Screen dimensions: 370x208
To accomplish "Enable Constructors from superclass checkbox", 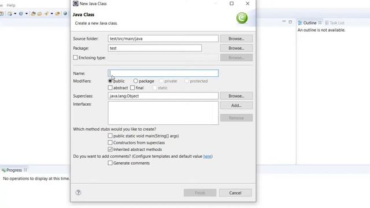I will pyautogui.click(x=110, y=143).
